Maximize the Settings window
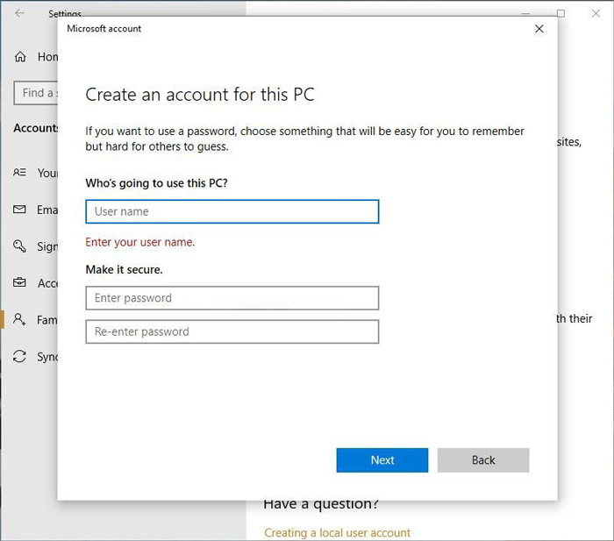The width and height of the screenshot is (614, 541). pyautogui.click(x=560, y=14)
